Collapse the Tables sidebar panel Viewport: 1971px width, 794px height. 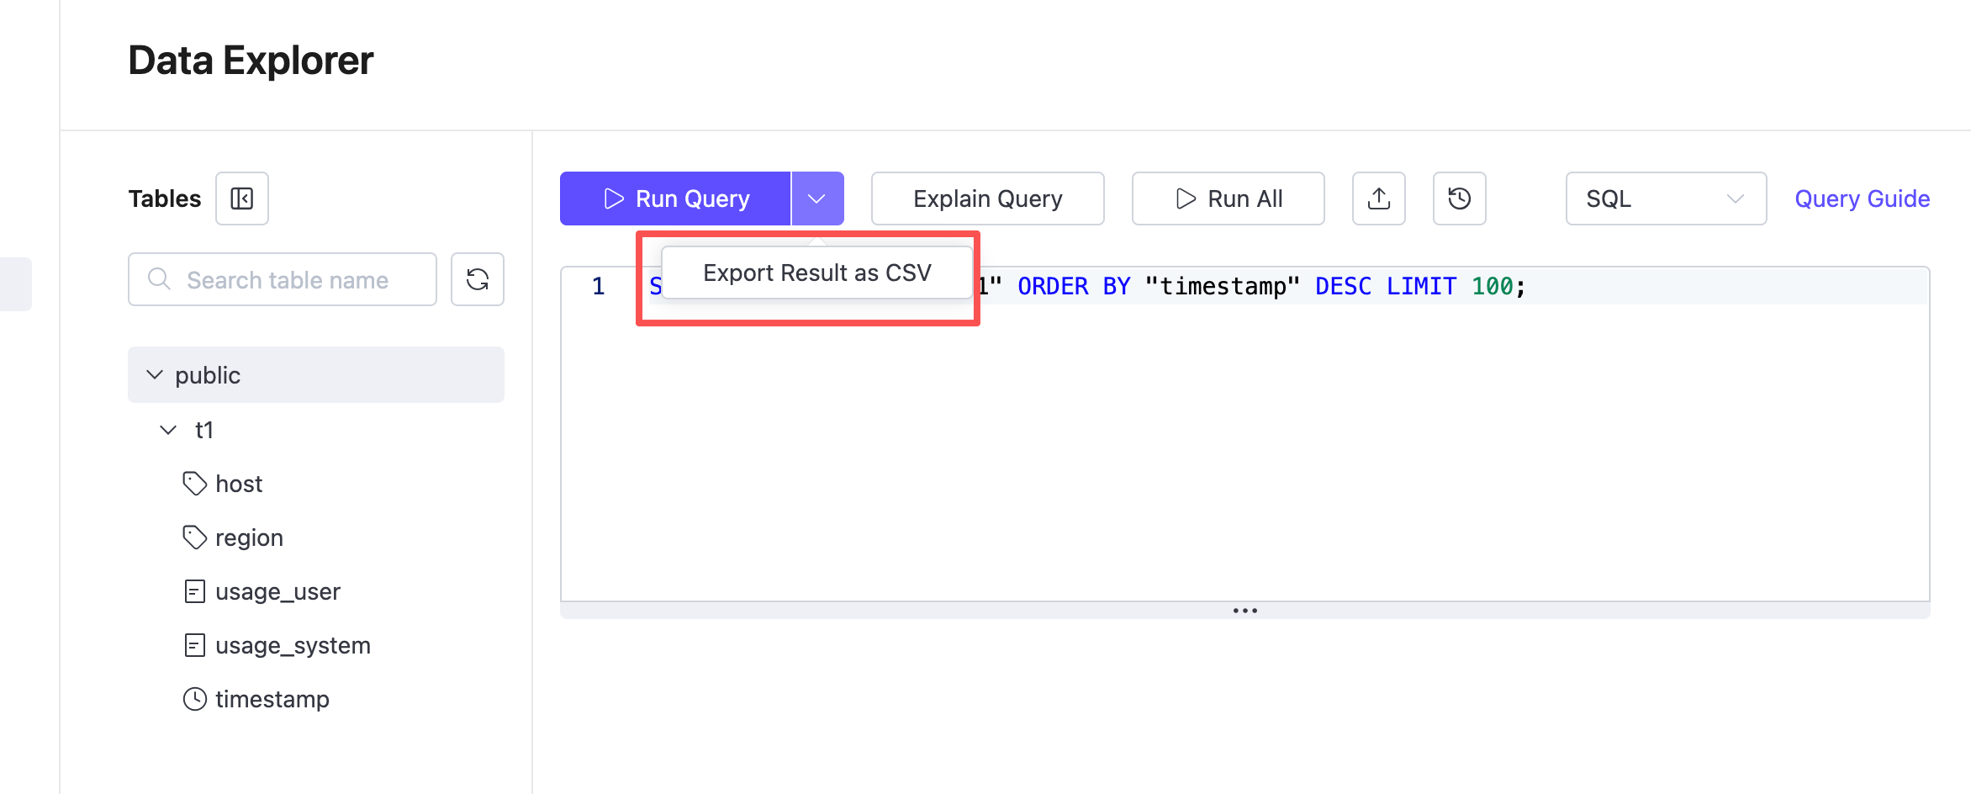tap(241, 198)
